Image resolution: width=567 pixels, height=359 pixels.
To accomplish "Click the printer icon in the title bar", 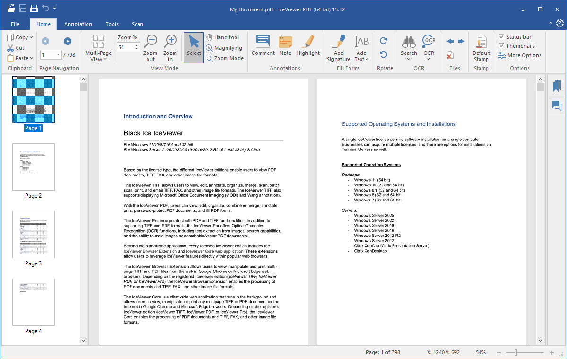I will point(34,8).
